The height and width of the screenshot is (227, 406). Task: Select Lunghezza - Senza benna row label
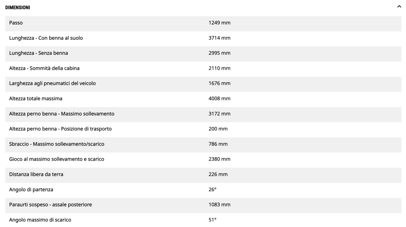(x=38, y=53)
